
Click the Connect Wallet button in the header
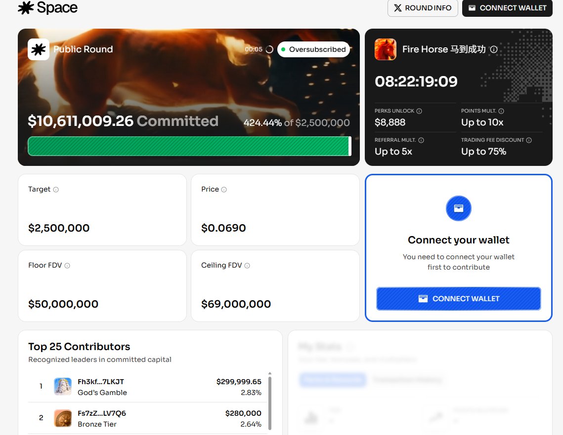(507, 8)
